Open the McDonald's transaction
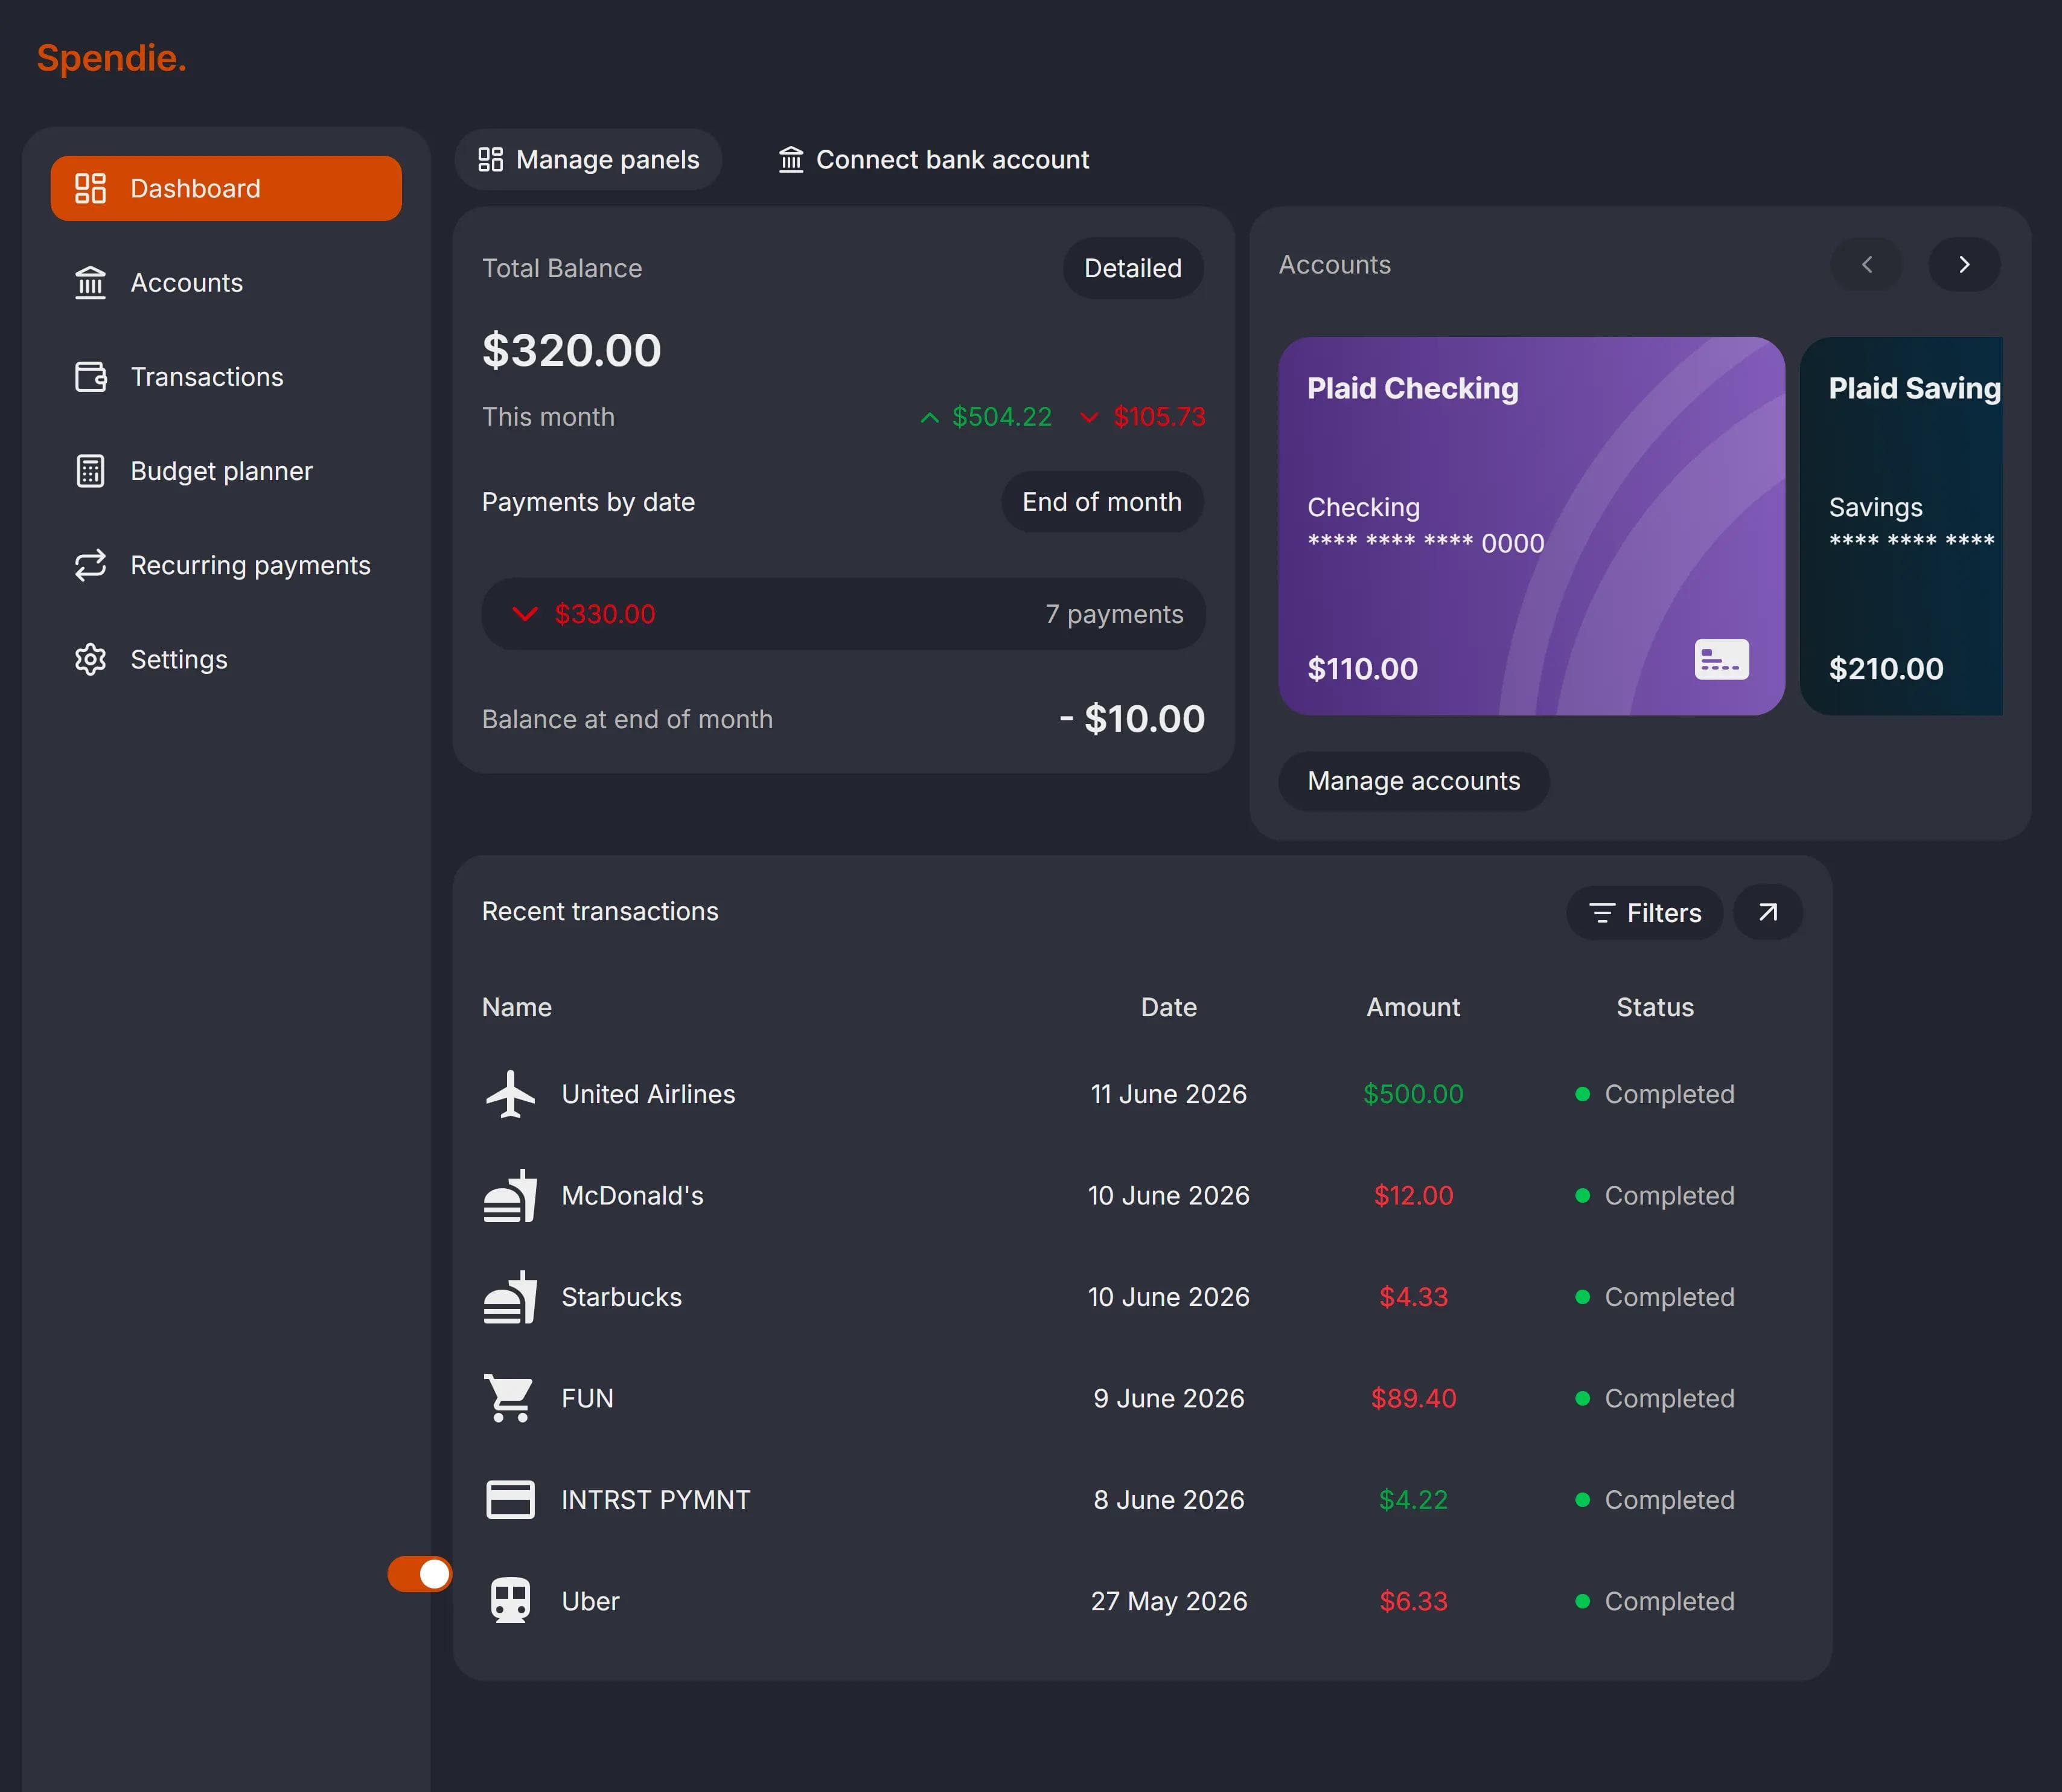The height and width of the screenshot is (1792, 2062). [x=1143, y=1196]
